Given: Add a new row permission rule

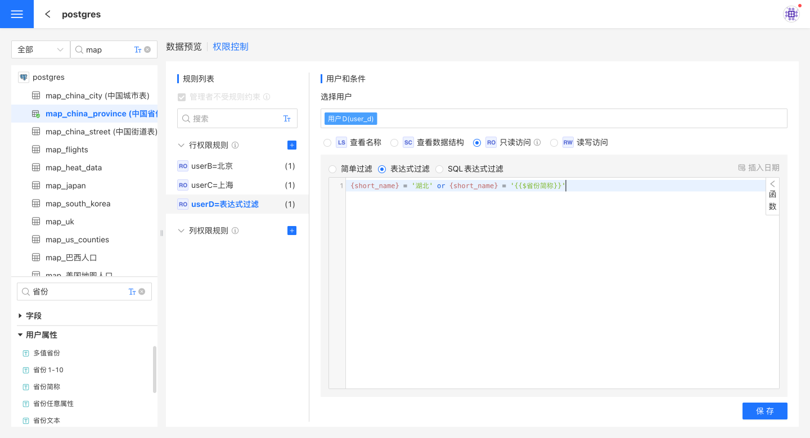Looking at the screenshot, I should 291,145.
